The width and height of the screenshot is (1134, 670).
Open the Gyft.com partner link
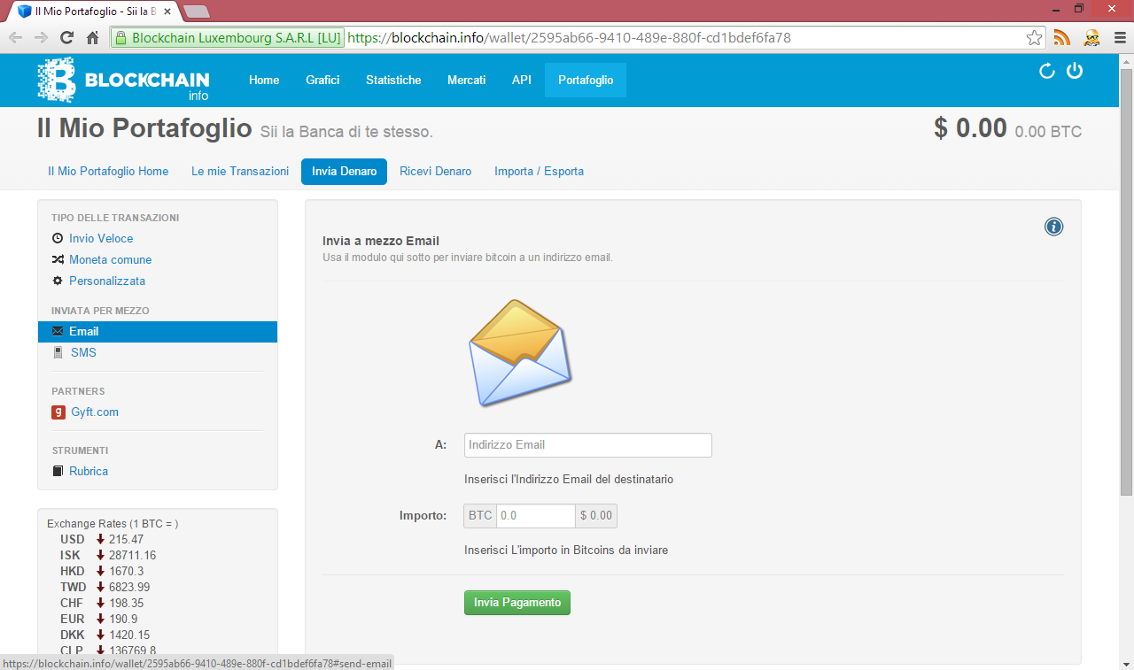(95, 412)
